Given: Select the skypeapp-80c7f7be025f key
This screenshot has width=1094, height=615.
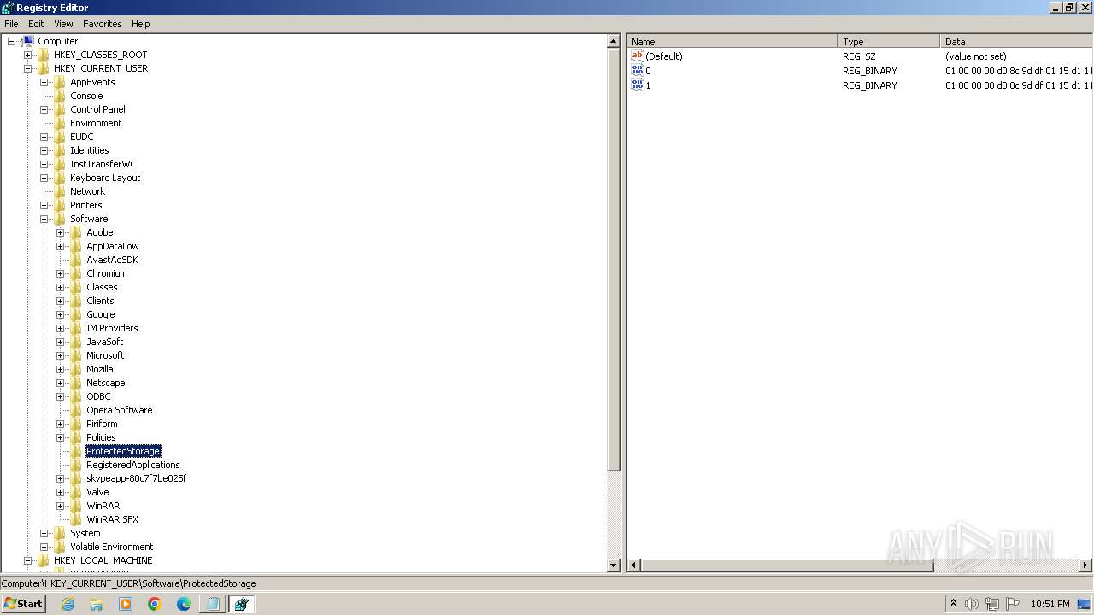Looking at the screenshot, I should [x=136, y=478].
